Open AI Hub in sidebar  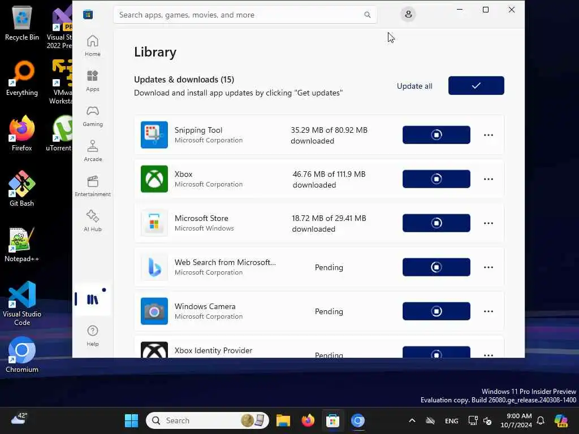[x=92, y=221]
